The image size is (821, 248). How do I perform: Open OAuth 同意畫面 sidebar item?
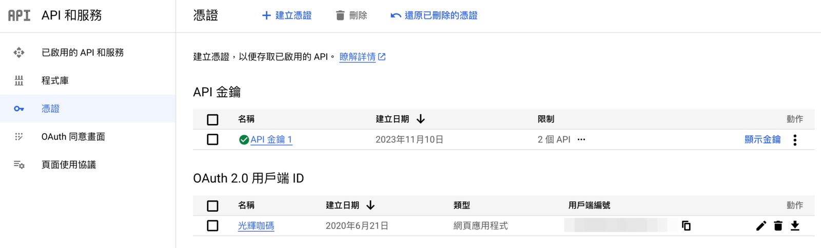click(x=73, y=137)
